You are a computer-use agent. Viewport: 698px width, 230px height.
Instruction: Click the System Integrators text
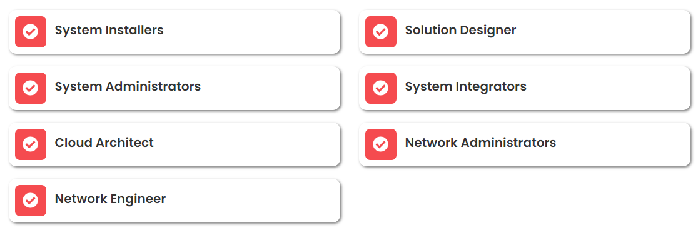coord(465,87)
